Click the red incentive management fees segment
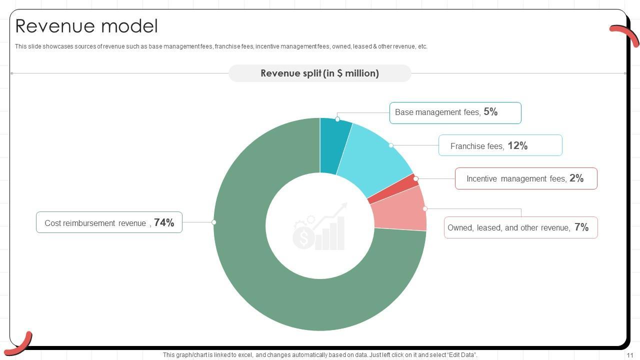The height and width of the screenshot is (360, 640). tap(395, 188)
